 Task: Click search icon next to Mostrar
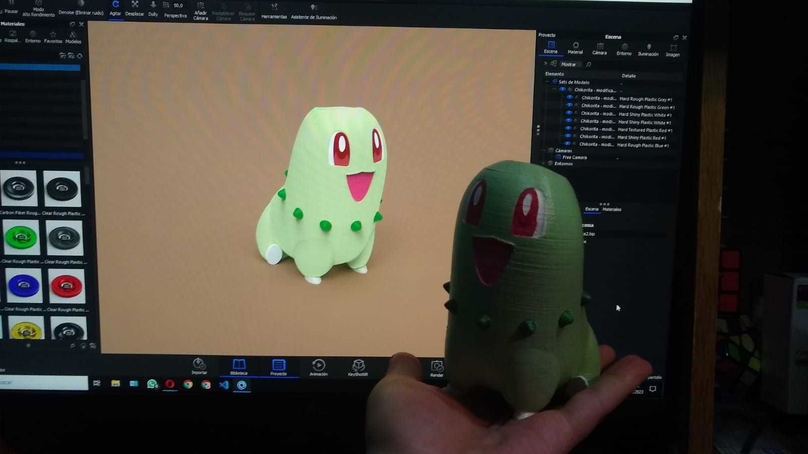click(589, 65)
